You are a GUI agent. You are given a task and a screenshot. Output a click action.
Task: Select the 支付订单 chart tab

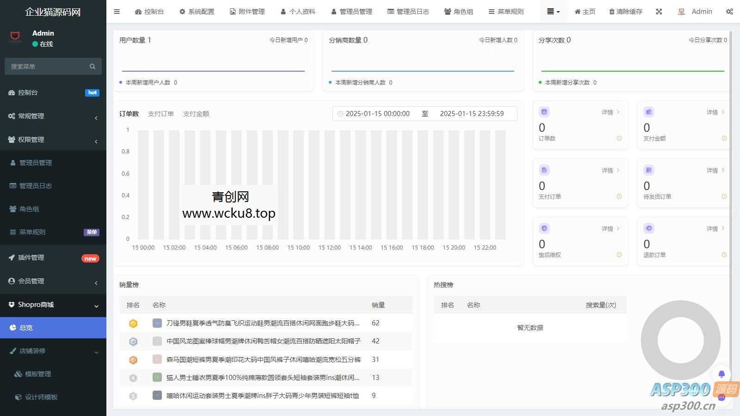pos(161,113)
